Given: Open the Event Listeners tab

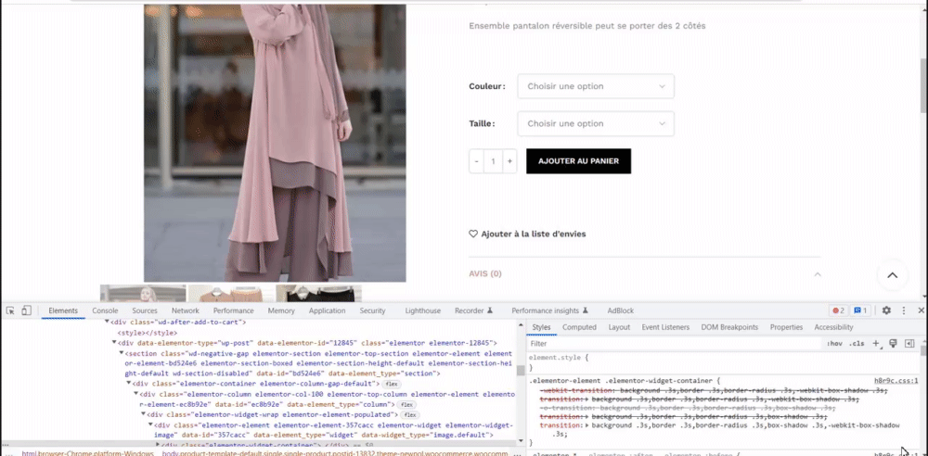Looking at the screenshot, I should coord(665,327).
